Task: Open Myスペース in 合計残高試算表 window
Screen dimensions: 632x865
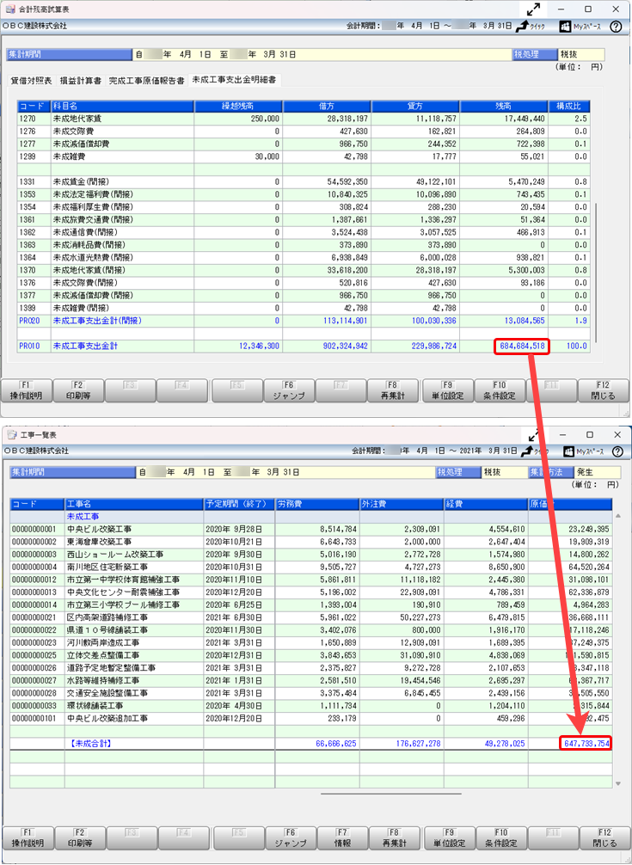Action: (580, 27)
